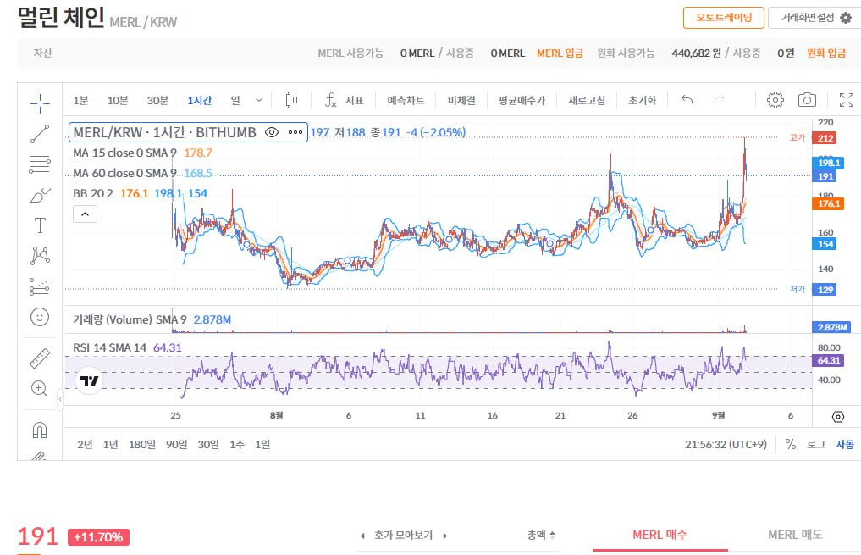
Task: Open the 예측차트 forecast chart
Action: [406, 100]
